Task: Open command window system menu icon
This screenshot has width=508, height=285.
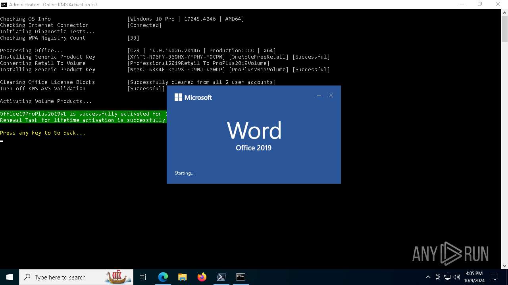Action: (4, 4)
